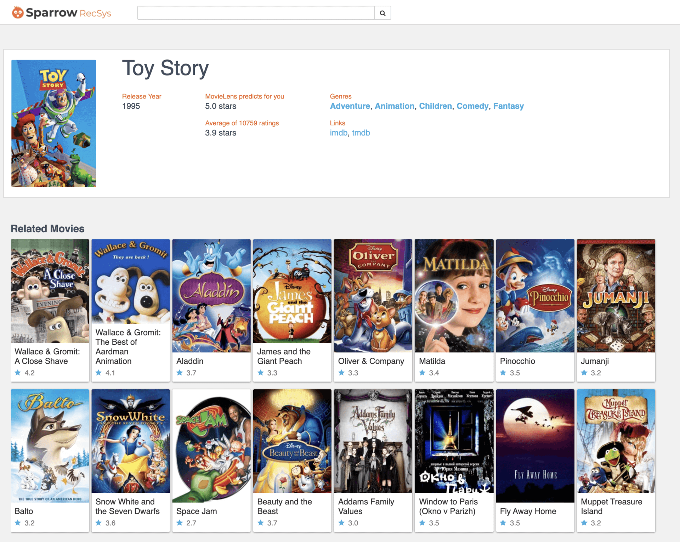Select the Oliver & Company poster
The height and width of the screenshot is (542, 680).
click(373, 296)
